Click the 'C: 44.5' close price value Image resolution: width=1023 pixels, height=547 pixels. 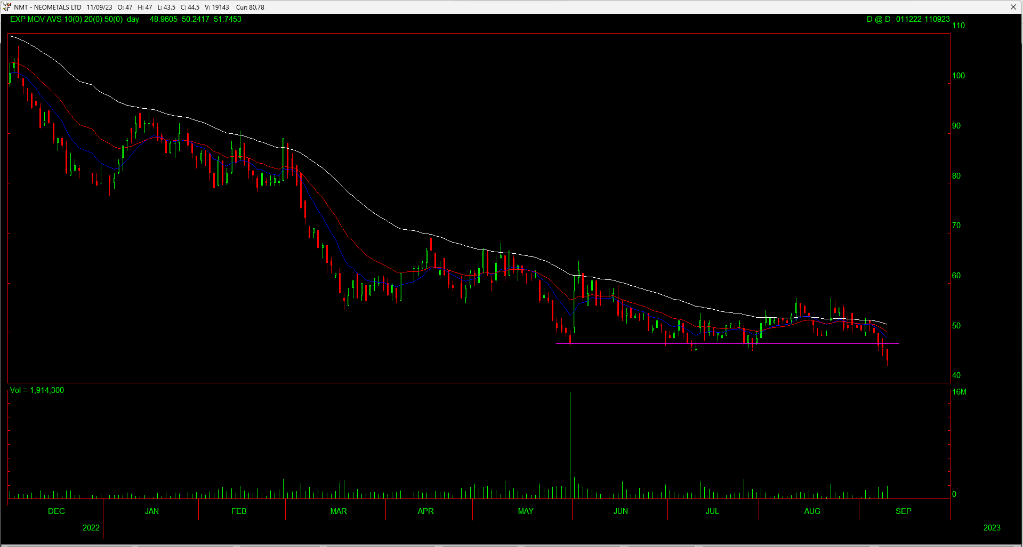190,7
